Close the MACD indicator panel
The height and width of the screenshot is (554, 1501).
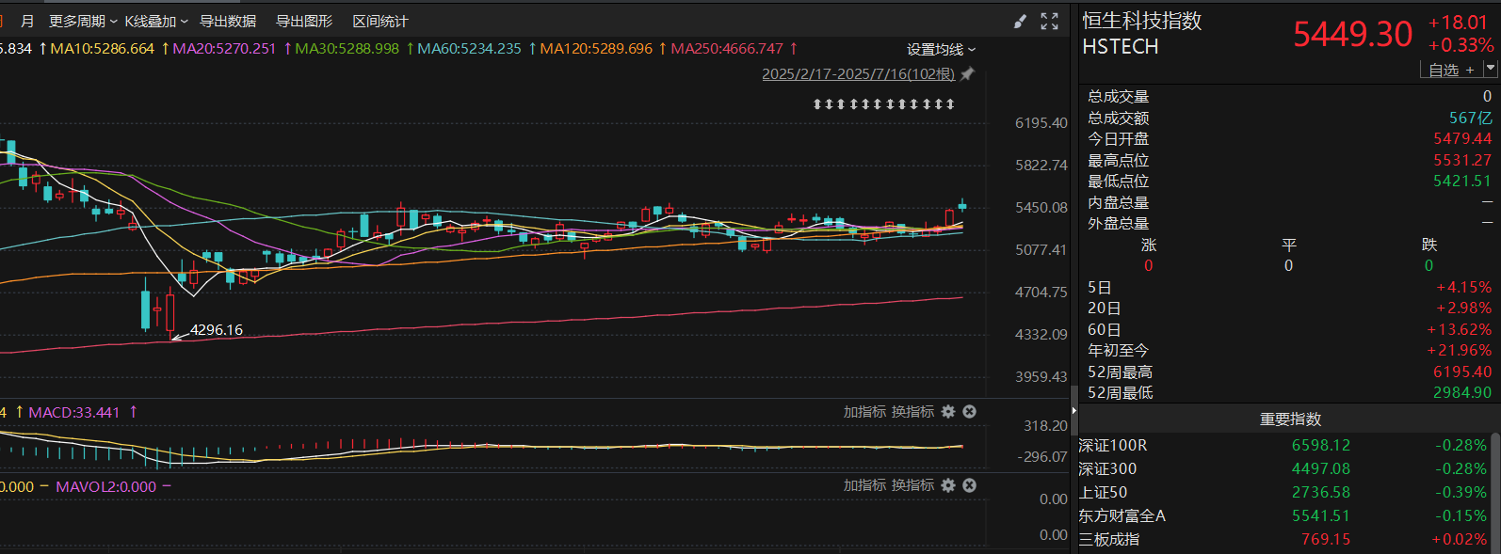[970, 412]
